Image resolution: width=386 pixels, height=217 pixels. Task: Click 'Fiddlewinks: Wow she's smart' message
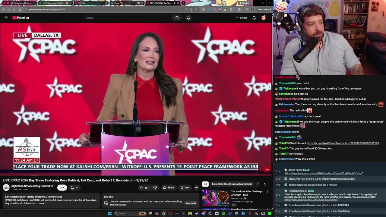click(295, 159)
